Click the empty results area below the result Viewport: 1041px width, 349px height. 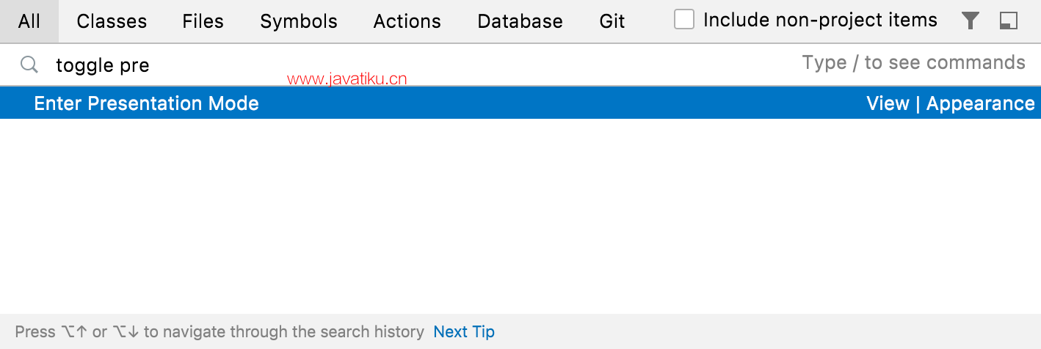tap(520, 216)
